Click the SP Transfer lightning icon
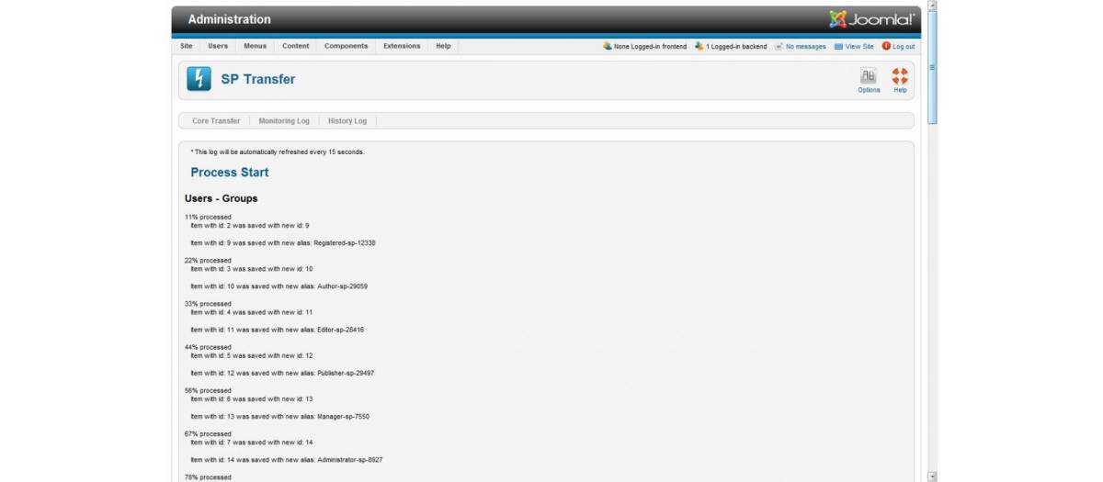Image resolution: width=1103 pixels, height=482 pixels. point(199,79)
